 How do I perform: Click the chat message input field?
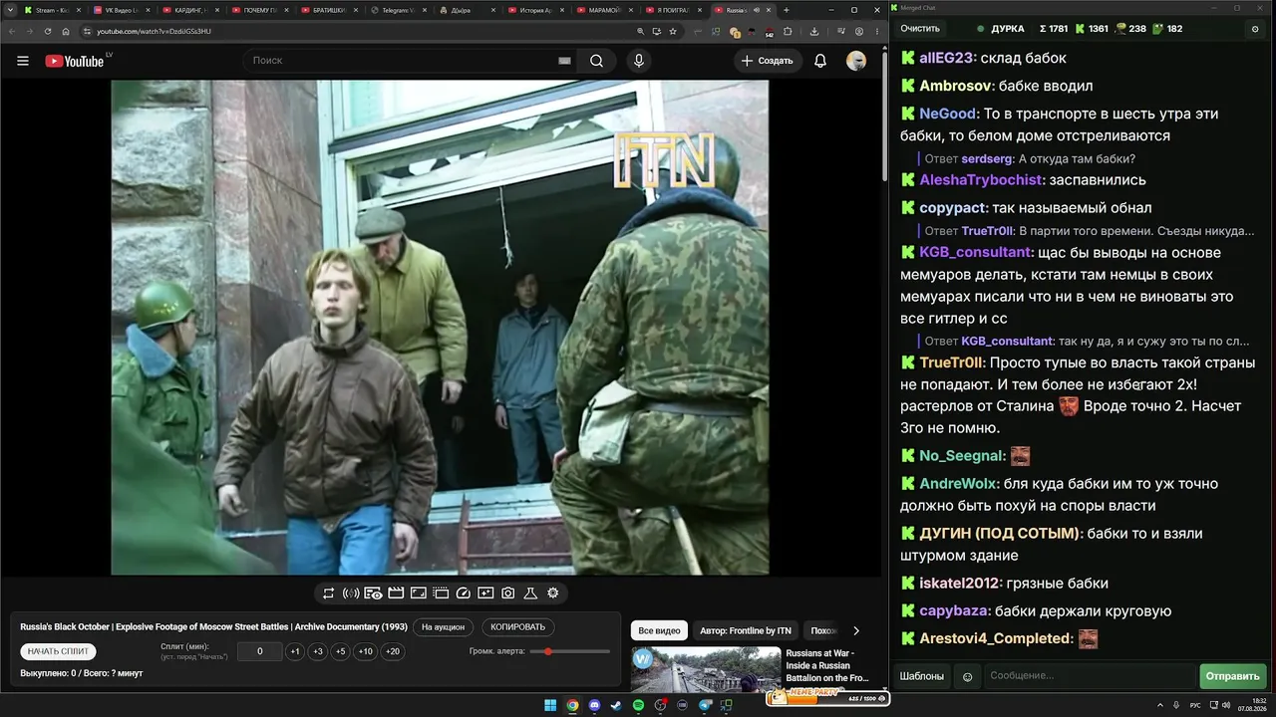1090,676
